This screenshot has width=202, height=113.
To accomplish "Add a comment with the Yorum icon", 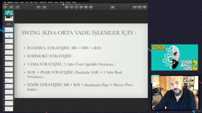I will [91, 7].
